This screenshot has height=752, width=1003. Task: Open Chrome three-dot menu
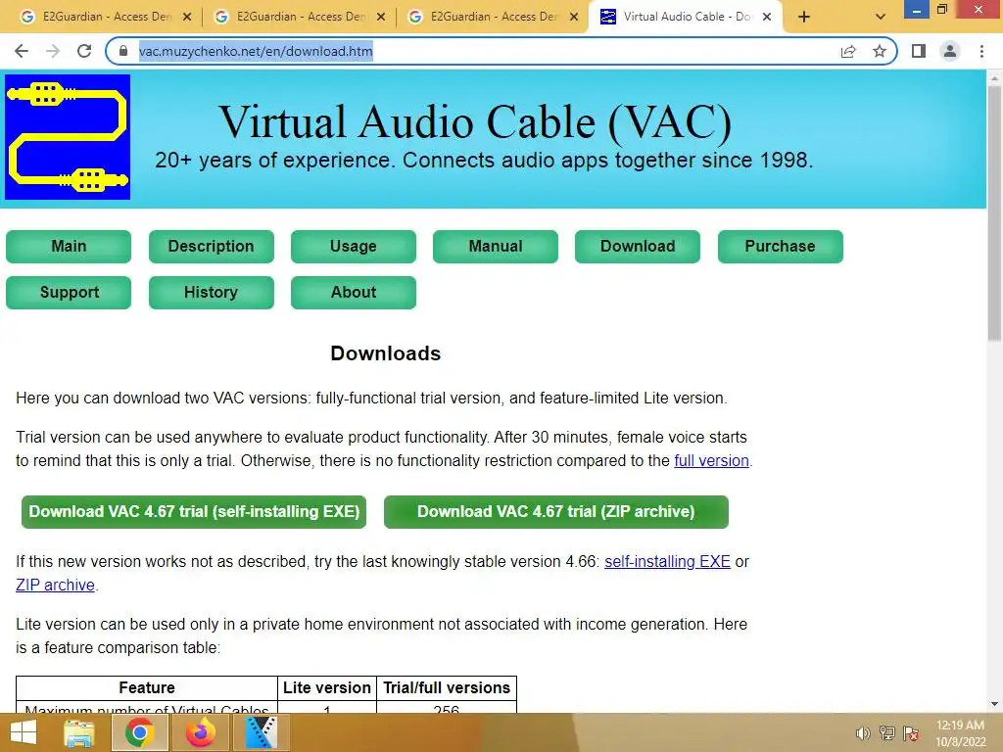(981, 51)
